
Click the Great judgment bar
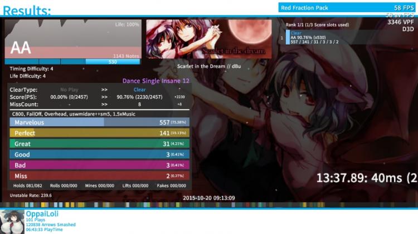(x=99, y=143)
